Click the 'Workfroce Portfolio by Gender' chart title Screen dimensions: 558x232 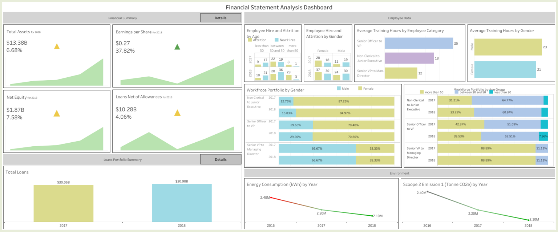click(x=275, y=90)
